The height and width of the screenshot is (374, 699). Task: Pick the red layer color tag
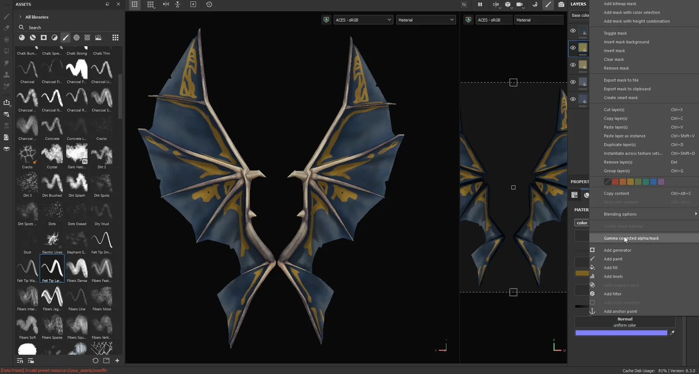pyautogui.click(x=615, y=182)
